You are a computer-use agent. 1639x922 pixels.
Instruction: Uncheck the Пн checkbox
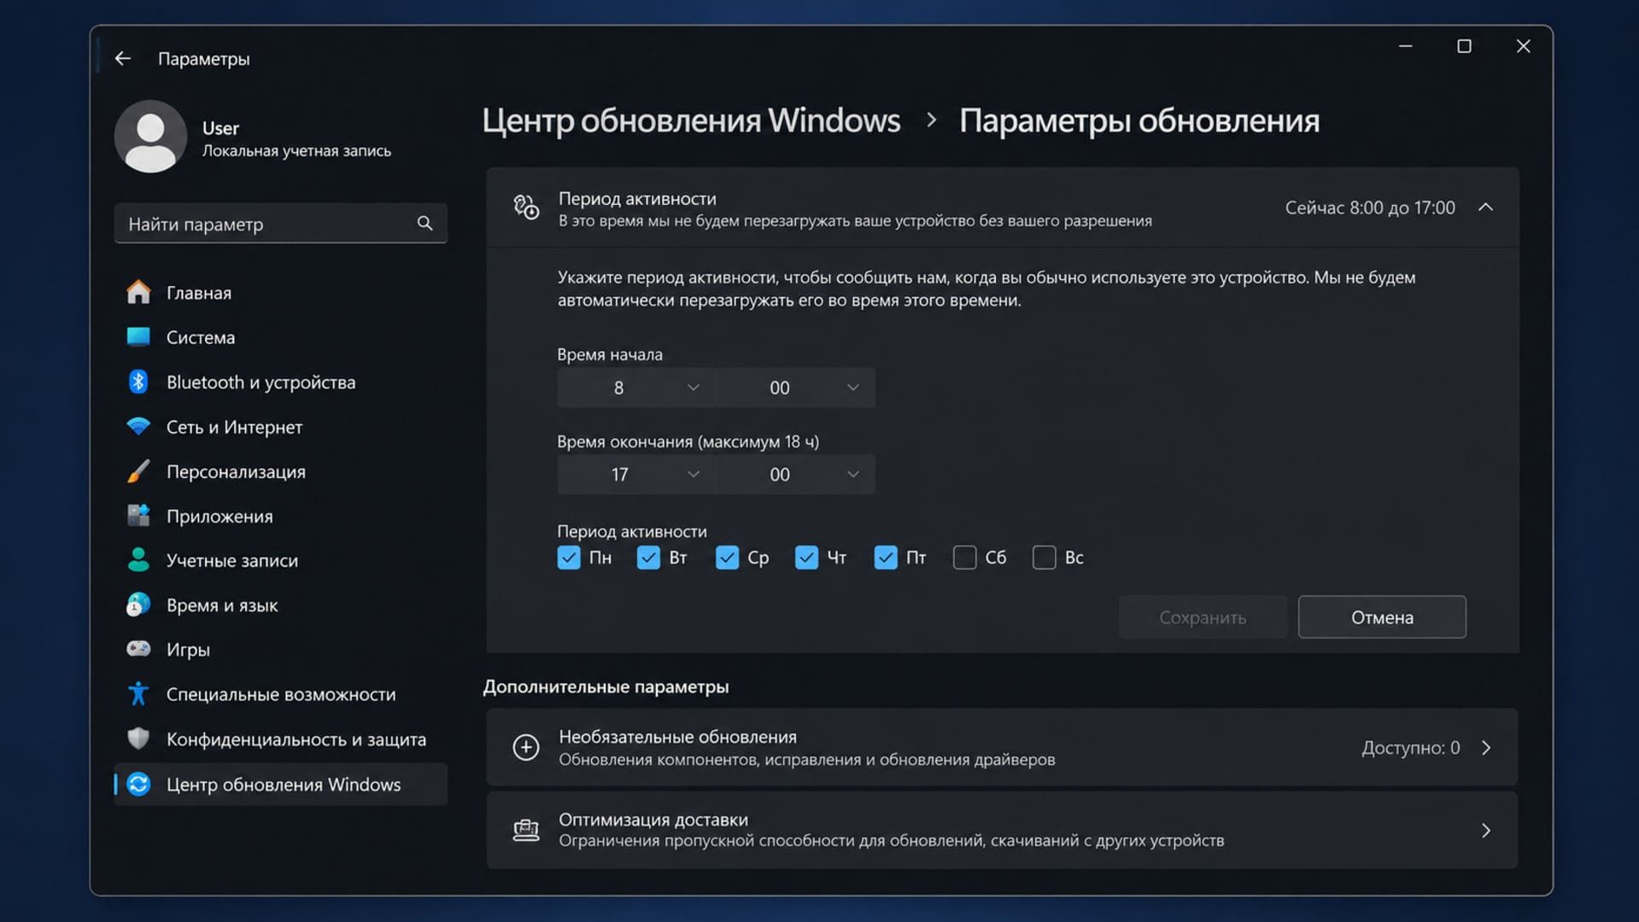569,557
